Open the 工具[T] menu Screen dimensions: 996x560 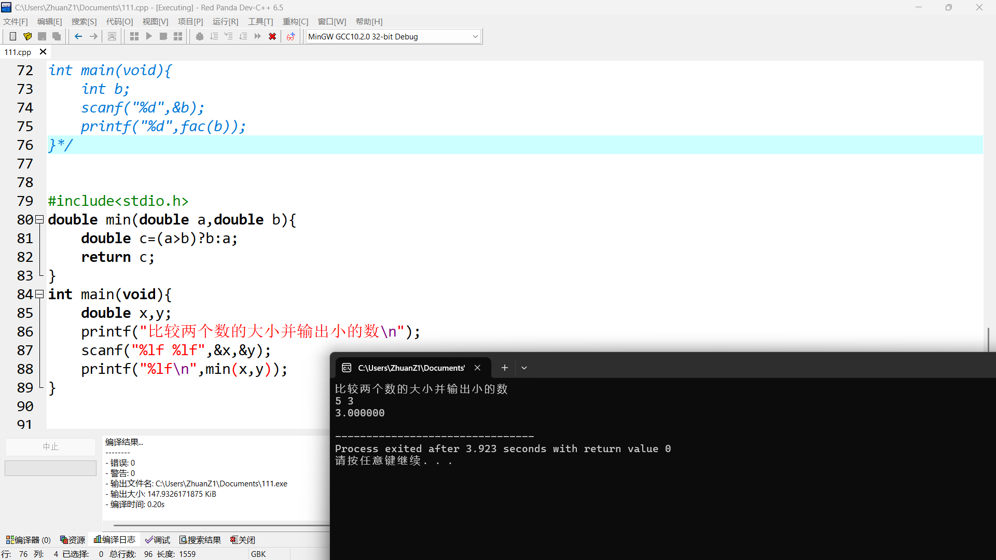pos(260,21)
